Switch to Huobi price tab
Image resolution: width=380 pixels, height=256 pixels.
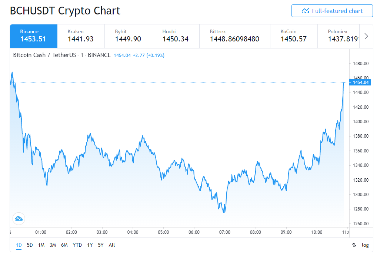tap(176, 36)
